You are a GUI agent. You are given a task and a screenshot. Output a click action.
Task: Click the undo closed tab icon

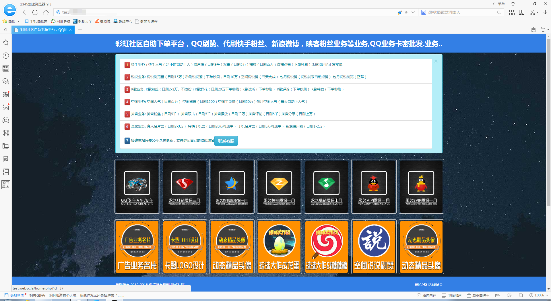[543, 30]
